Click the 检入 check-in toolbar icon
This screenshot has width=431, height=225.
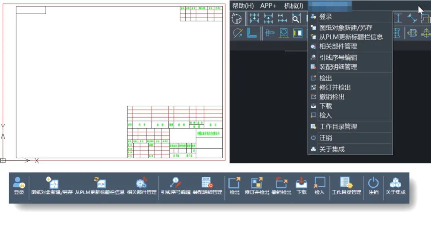click(319, 186)
